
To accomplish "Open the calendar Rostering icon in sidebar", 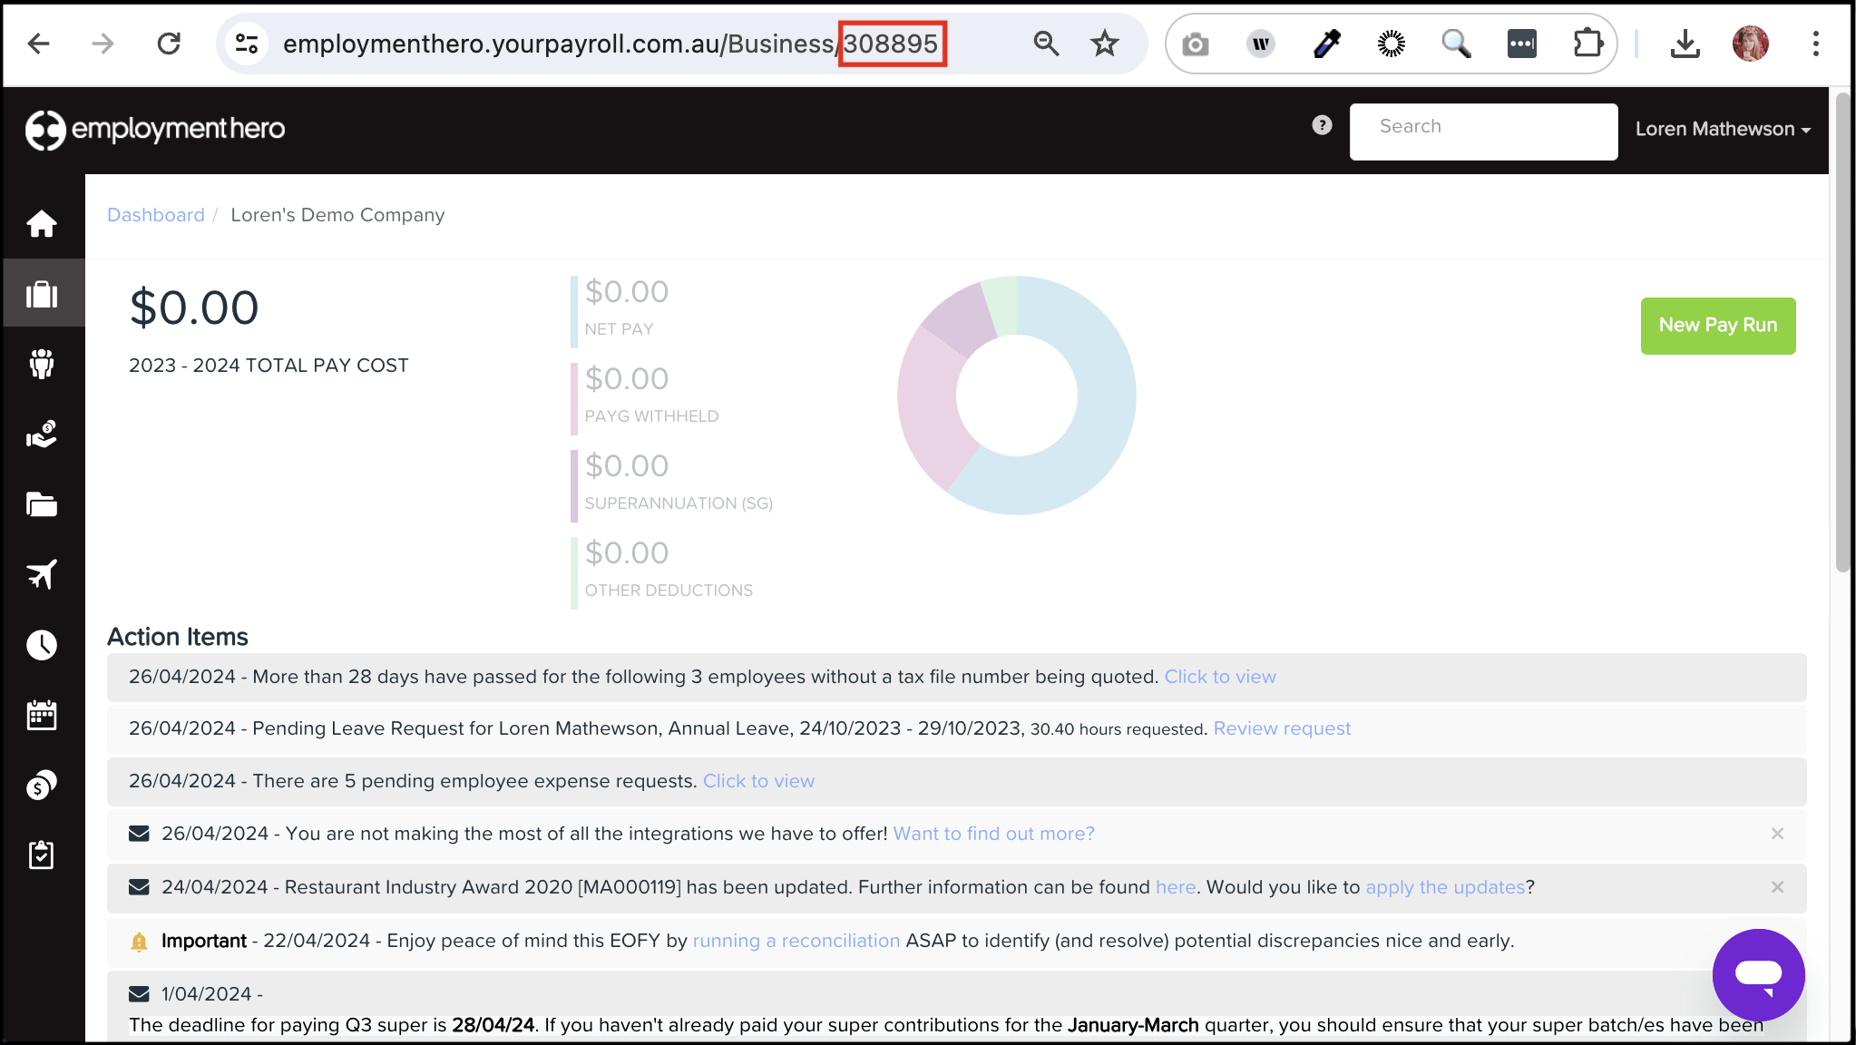I will point(42,715).
